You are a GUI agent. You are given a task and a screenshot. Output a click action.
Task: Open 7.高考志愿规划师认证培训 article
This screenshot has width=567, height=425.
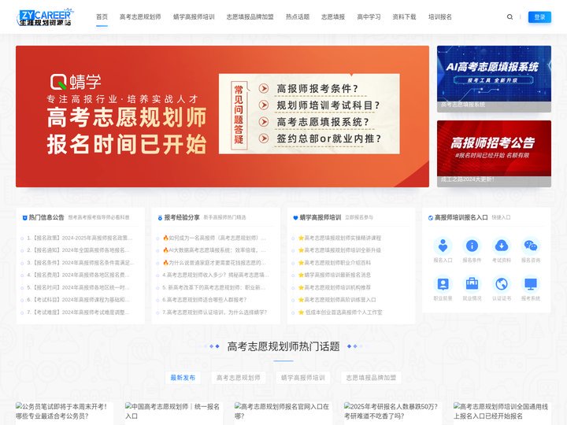(x=215, y=312)
